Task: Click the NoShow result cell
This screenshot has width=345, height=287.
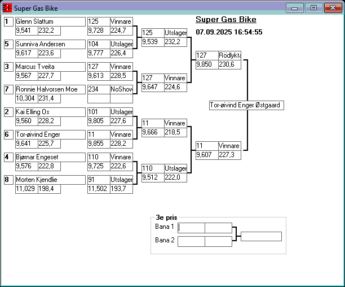Action: point(121,89)
